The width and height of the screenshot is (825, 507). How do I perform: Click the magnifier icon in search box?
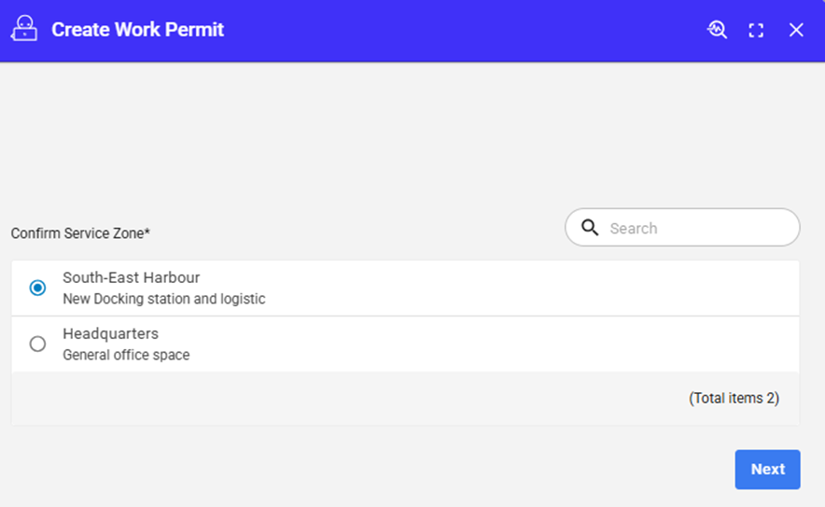point(590,228)
